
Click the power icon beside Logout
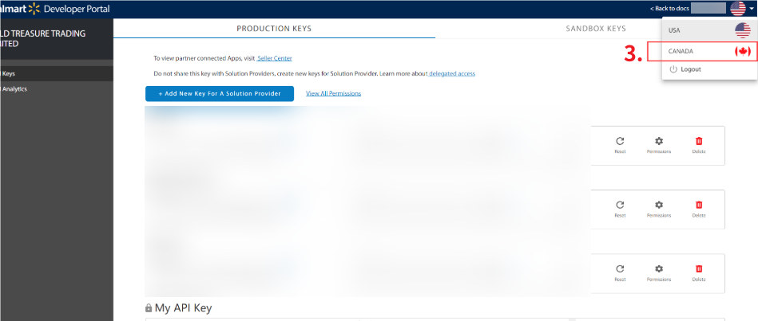pos(673,69)
